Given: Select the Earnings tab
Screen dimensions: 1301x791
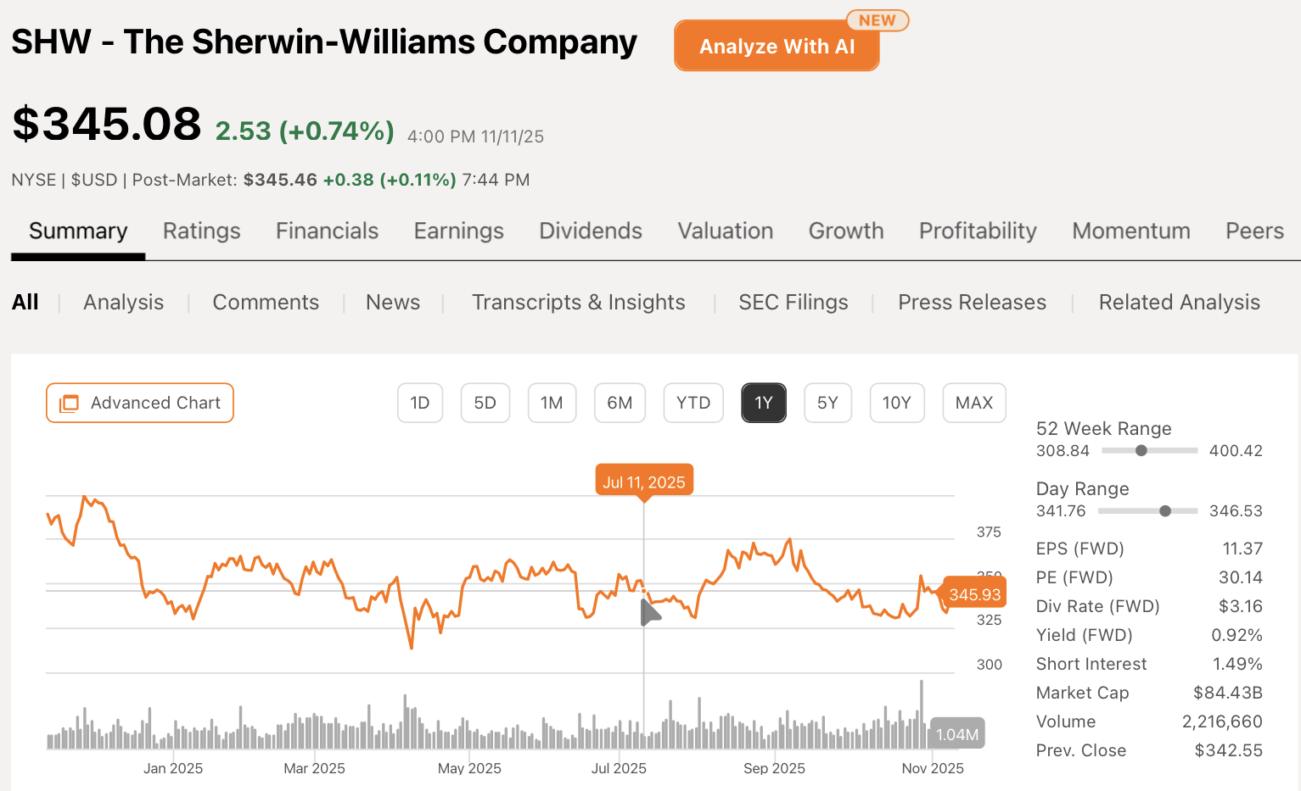Looking at the screenshot, I should coord(458,231).
